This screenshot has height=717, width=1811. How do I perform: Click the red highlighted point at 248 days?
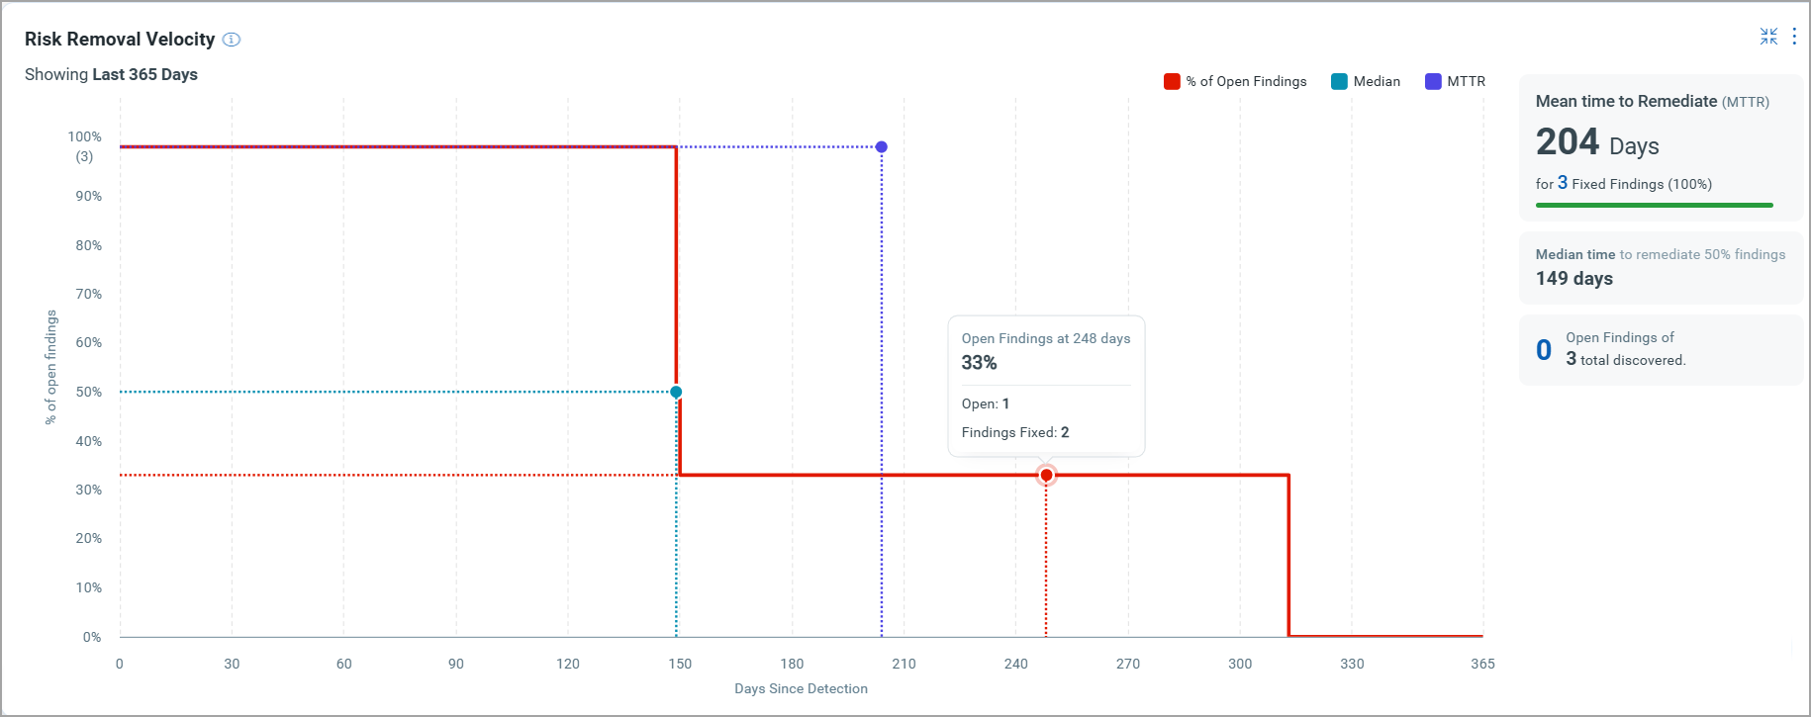[x=1046, y=475]
